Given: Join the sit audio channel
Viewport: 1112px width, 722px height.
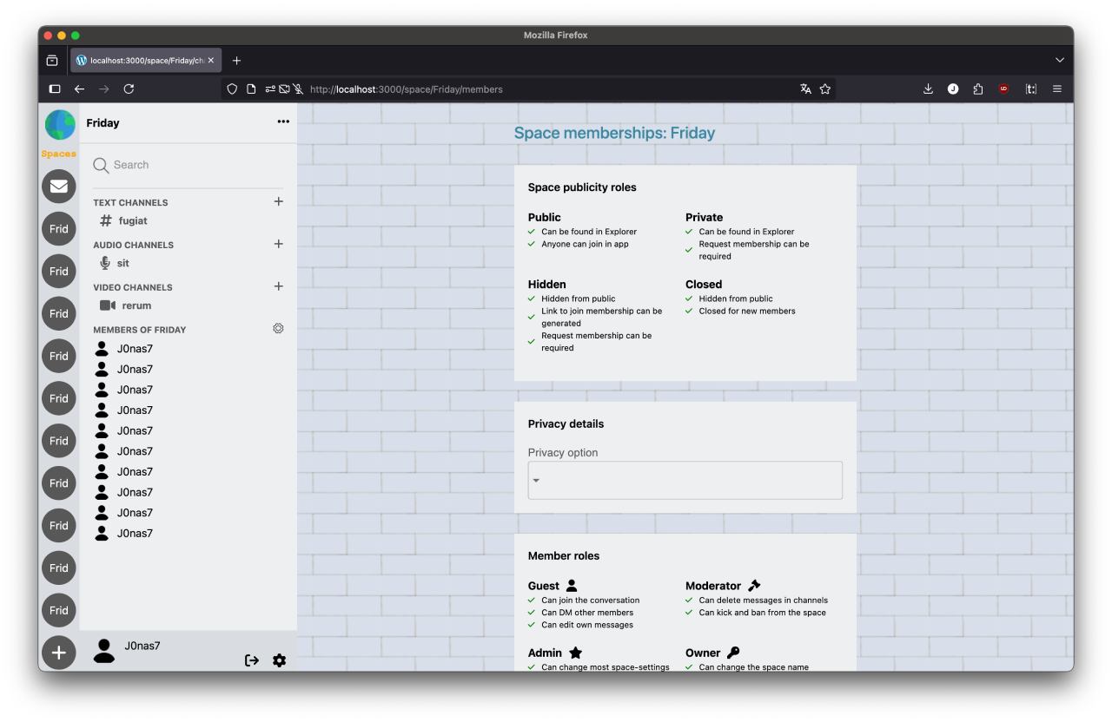Looking at the screenshot, I should tap(122, 263).
